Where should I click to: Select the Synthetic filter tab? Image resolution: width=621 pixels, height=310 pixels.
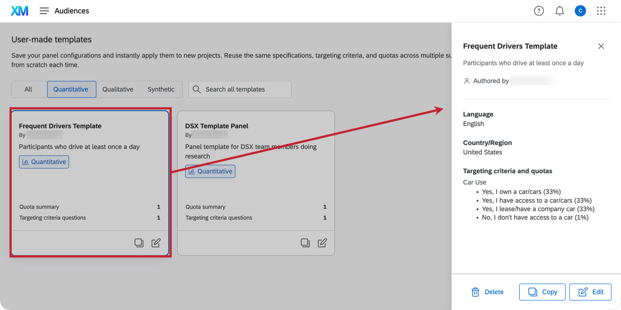(x=161, y=89)
